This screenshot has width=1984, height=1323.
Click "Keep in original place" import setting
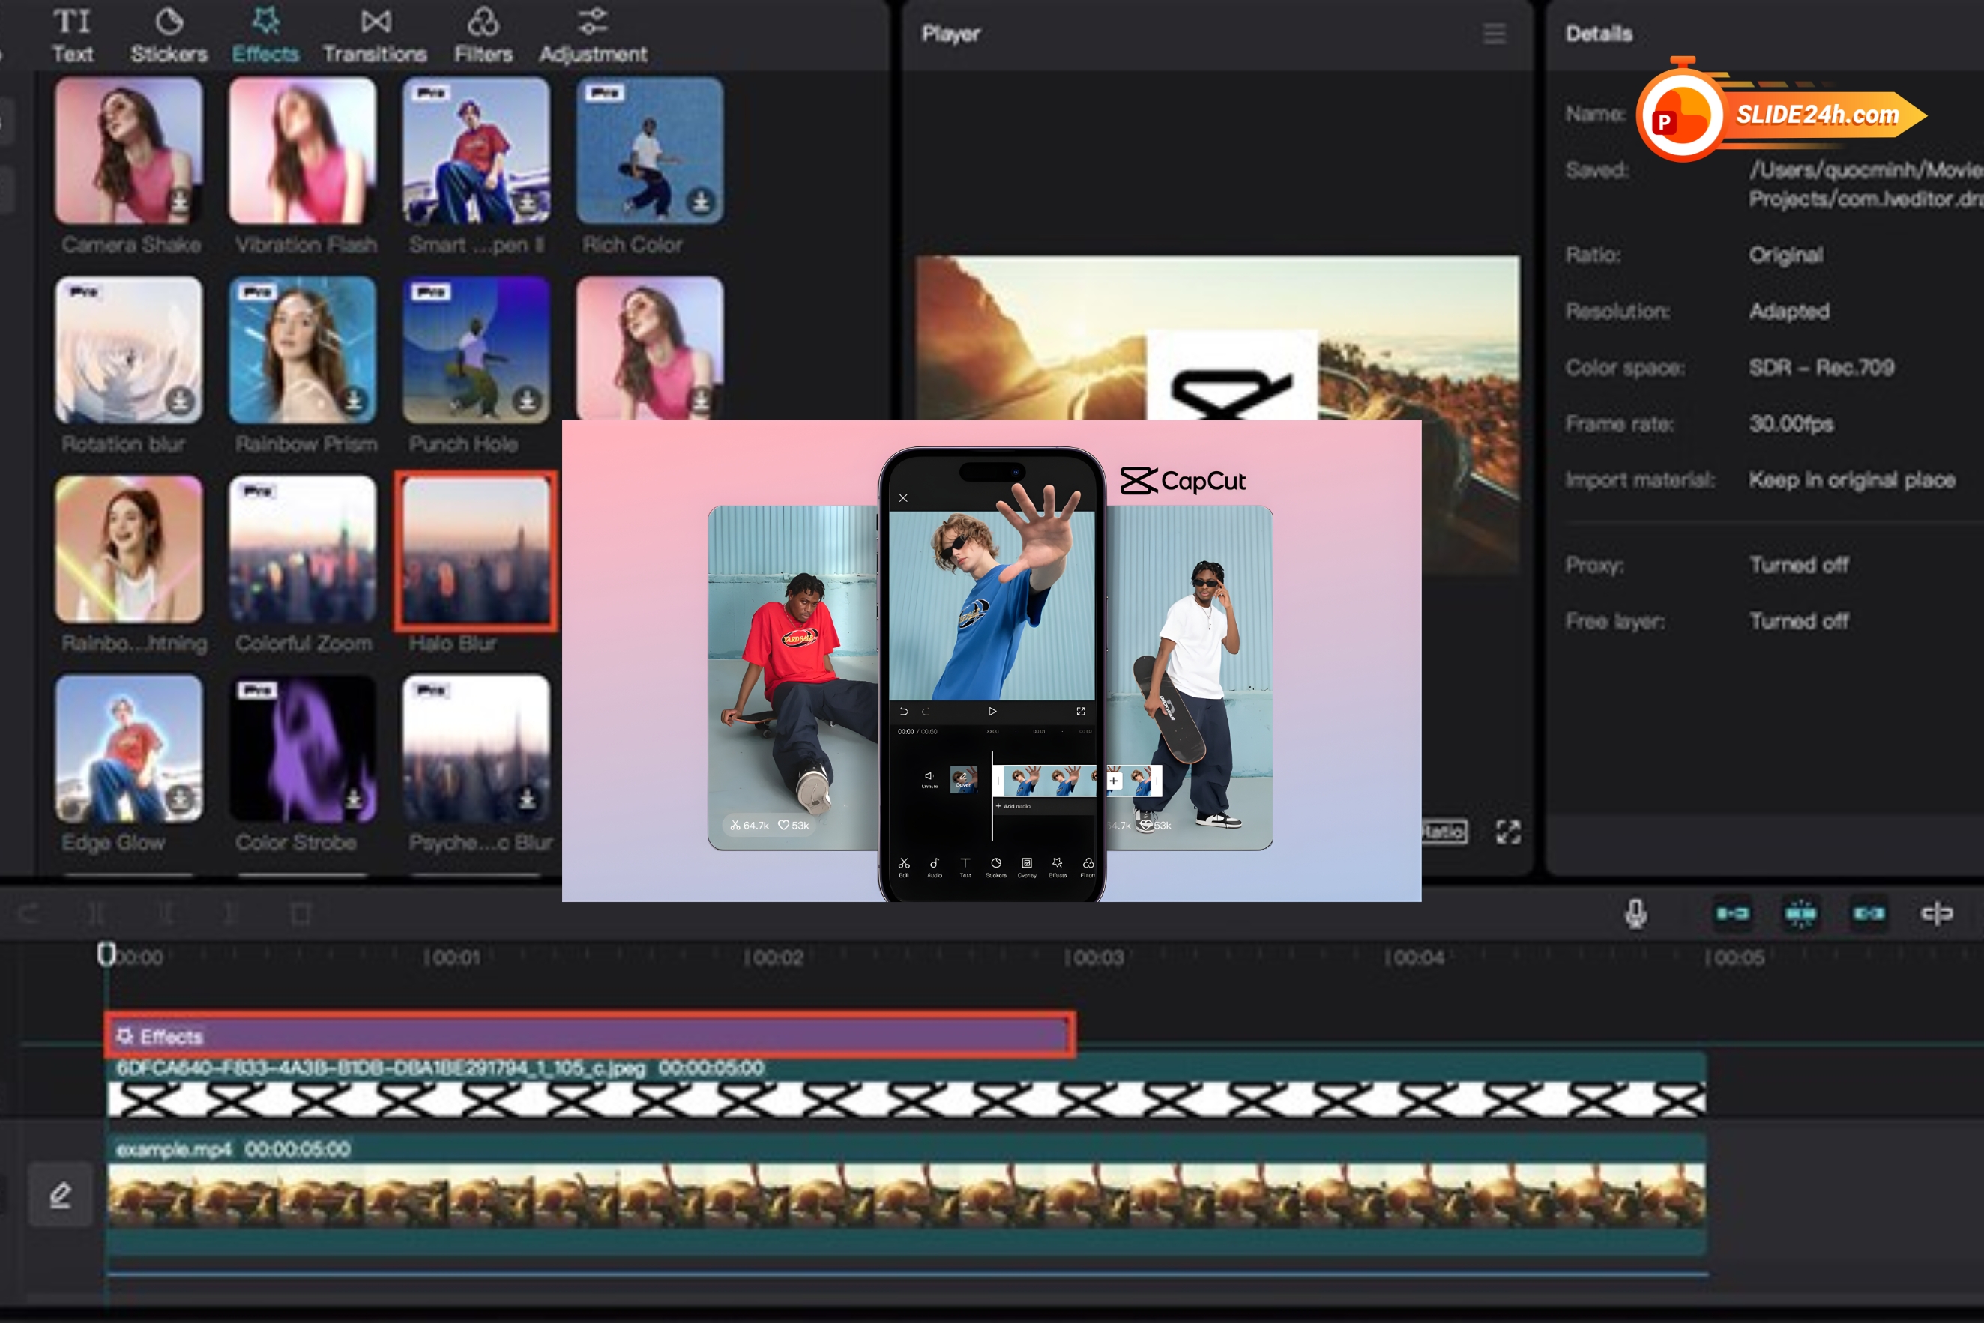click(1851, 480)
